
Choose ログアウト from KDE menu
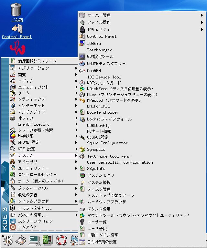click(43, 227)
